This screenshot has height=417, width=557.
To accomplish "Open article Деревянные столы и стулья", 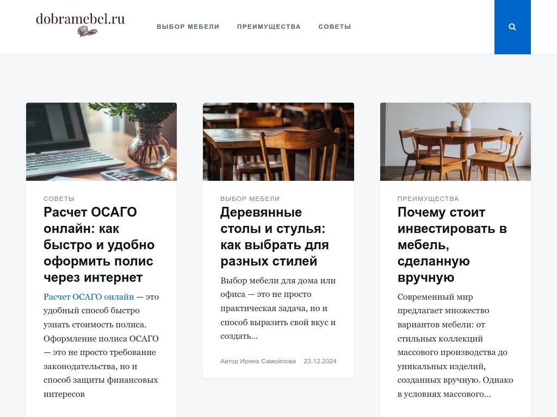I will [275, 237].
